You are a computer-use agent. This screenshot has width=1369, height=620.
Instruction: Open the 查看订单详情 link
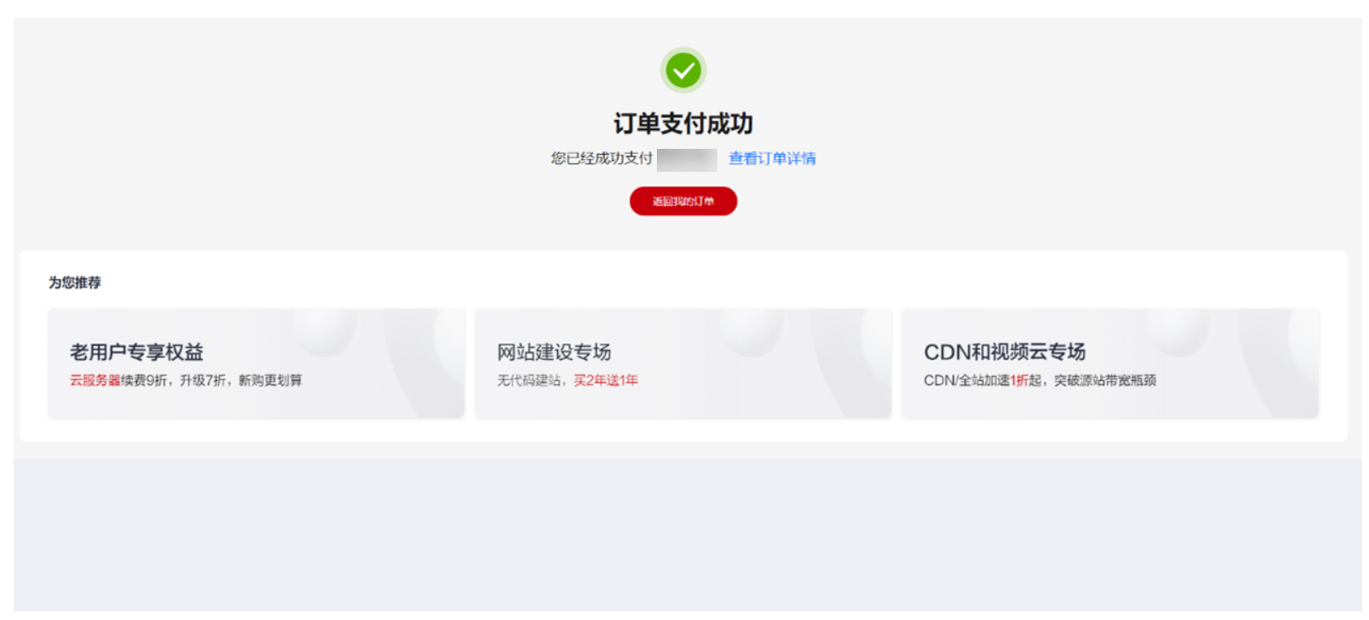pos(772,158)
